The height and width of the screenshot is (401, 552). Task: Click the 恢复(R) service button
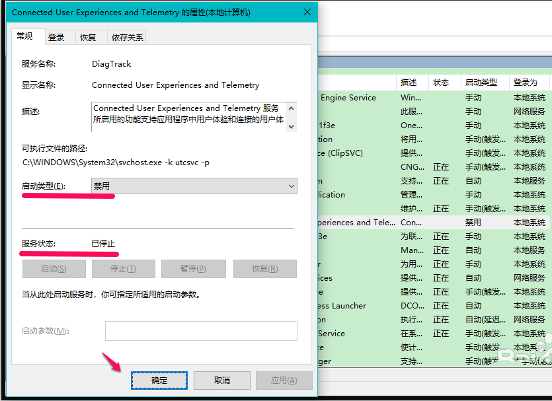click(x=264, y=269)
